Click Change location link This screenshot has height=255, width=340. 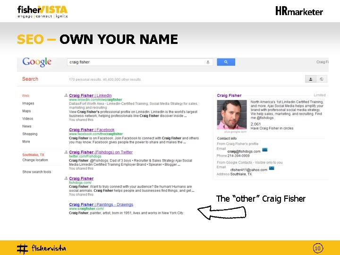coord(35,160)
